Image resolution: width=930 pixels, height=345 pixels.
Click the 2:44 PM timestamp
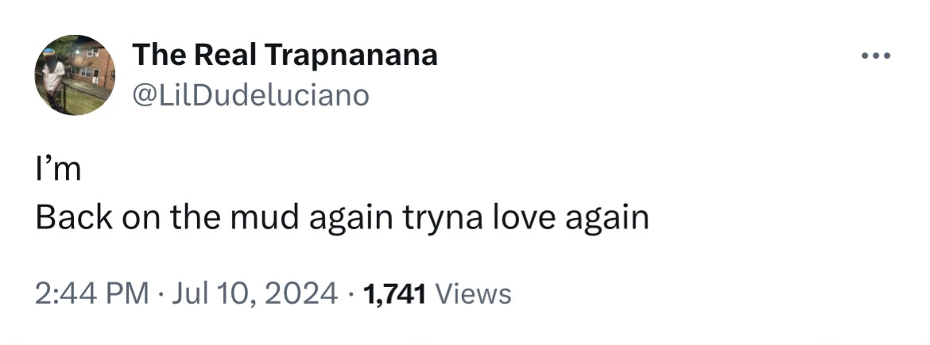pyautogui.click(x=92, y=294)
